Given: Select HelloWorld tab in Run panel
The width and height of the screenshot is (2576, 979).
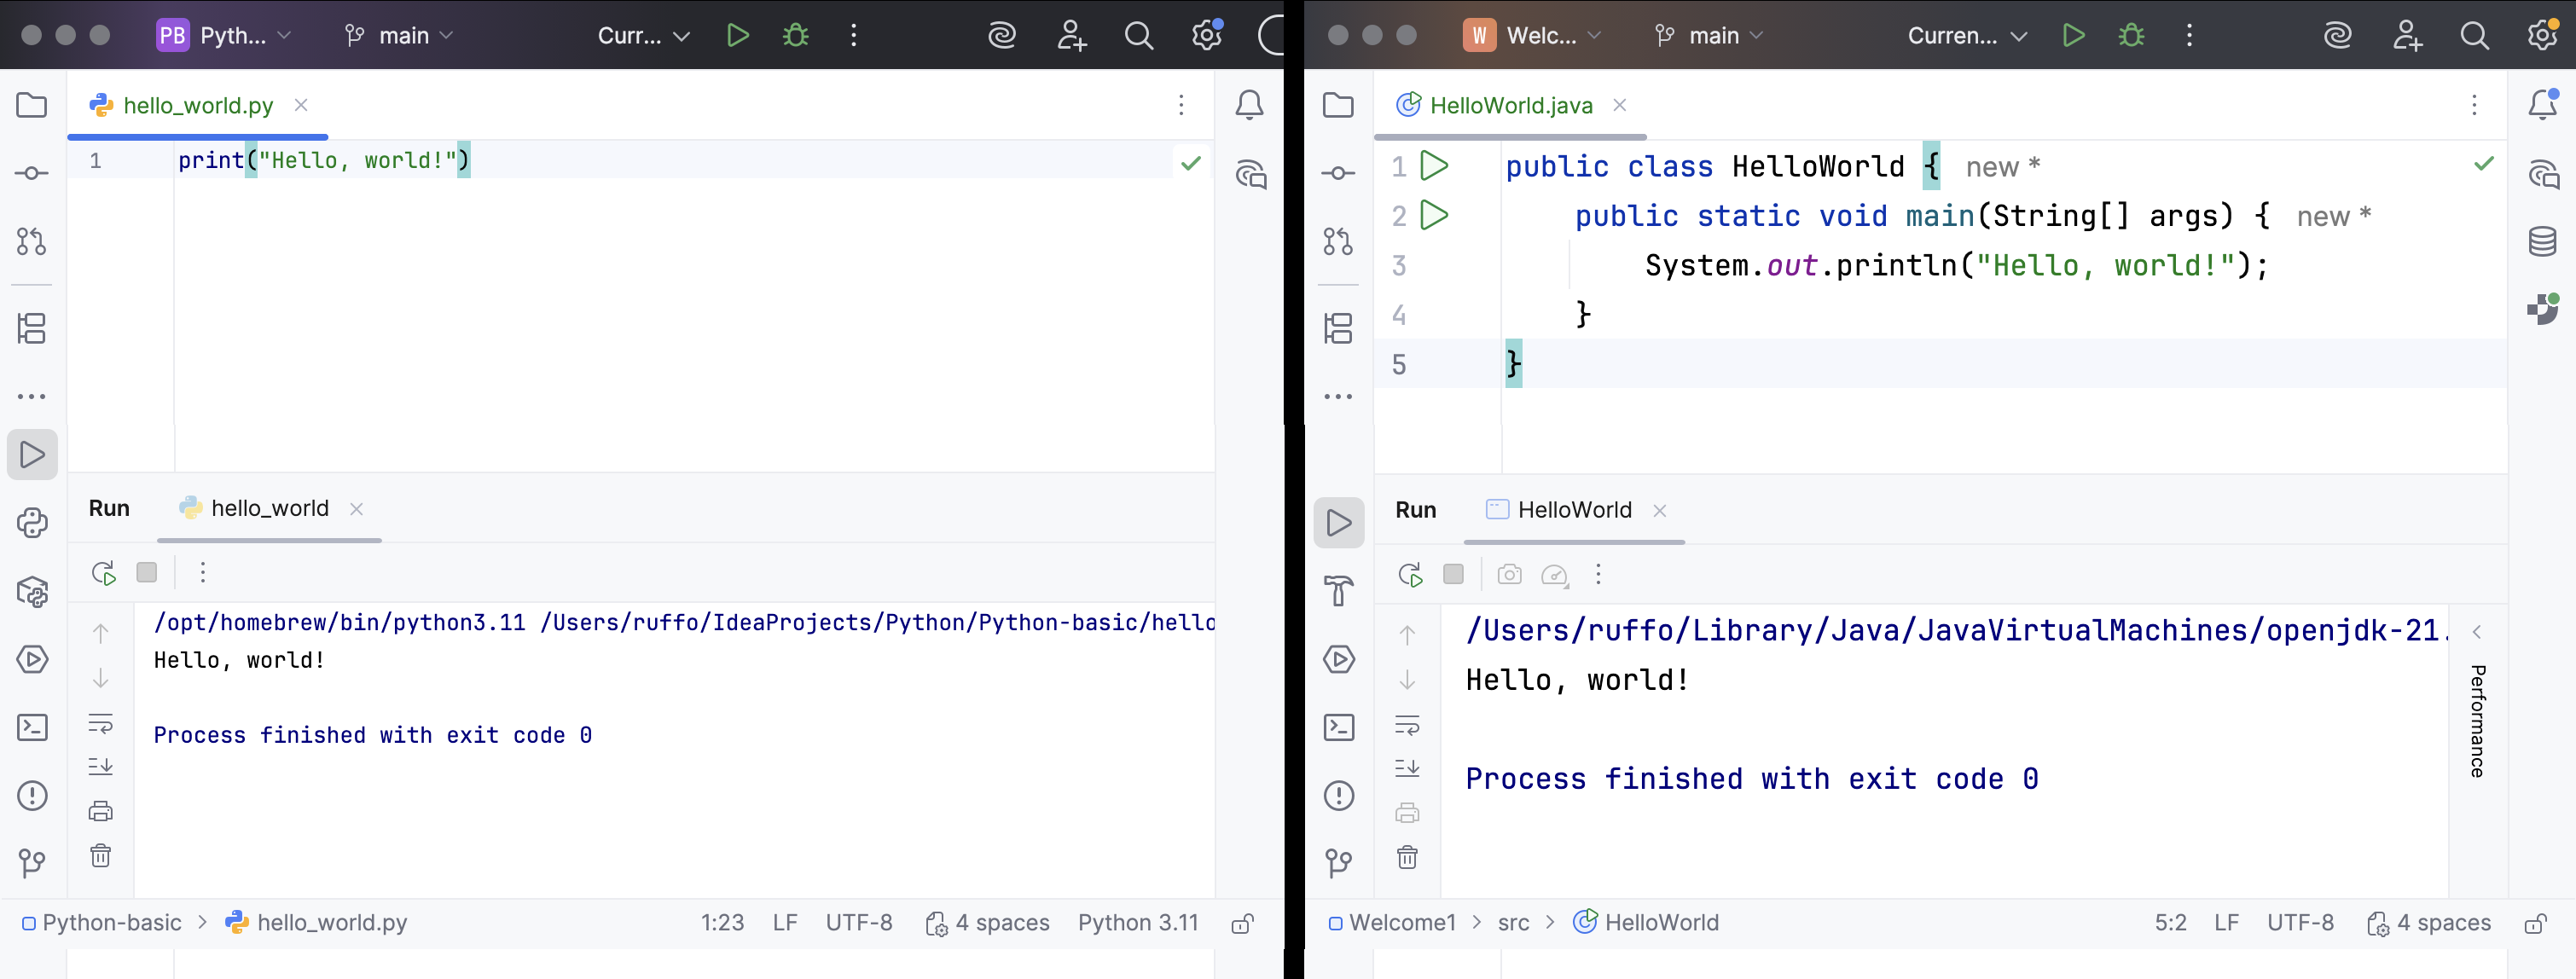Looking at the screenshot, I should click(1573, 510).
